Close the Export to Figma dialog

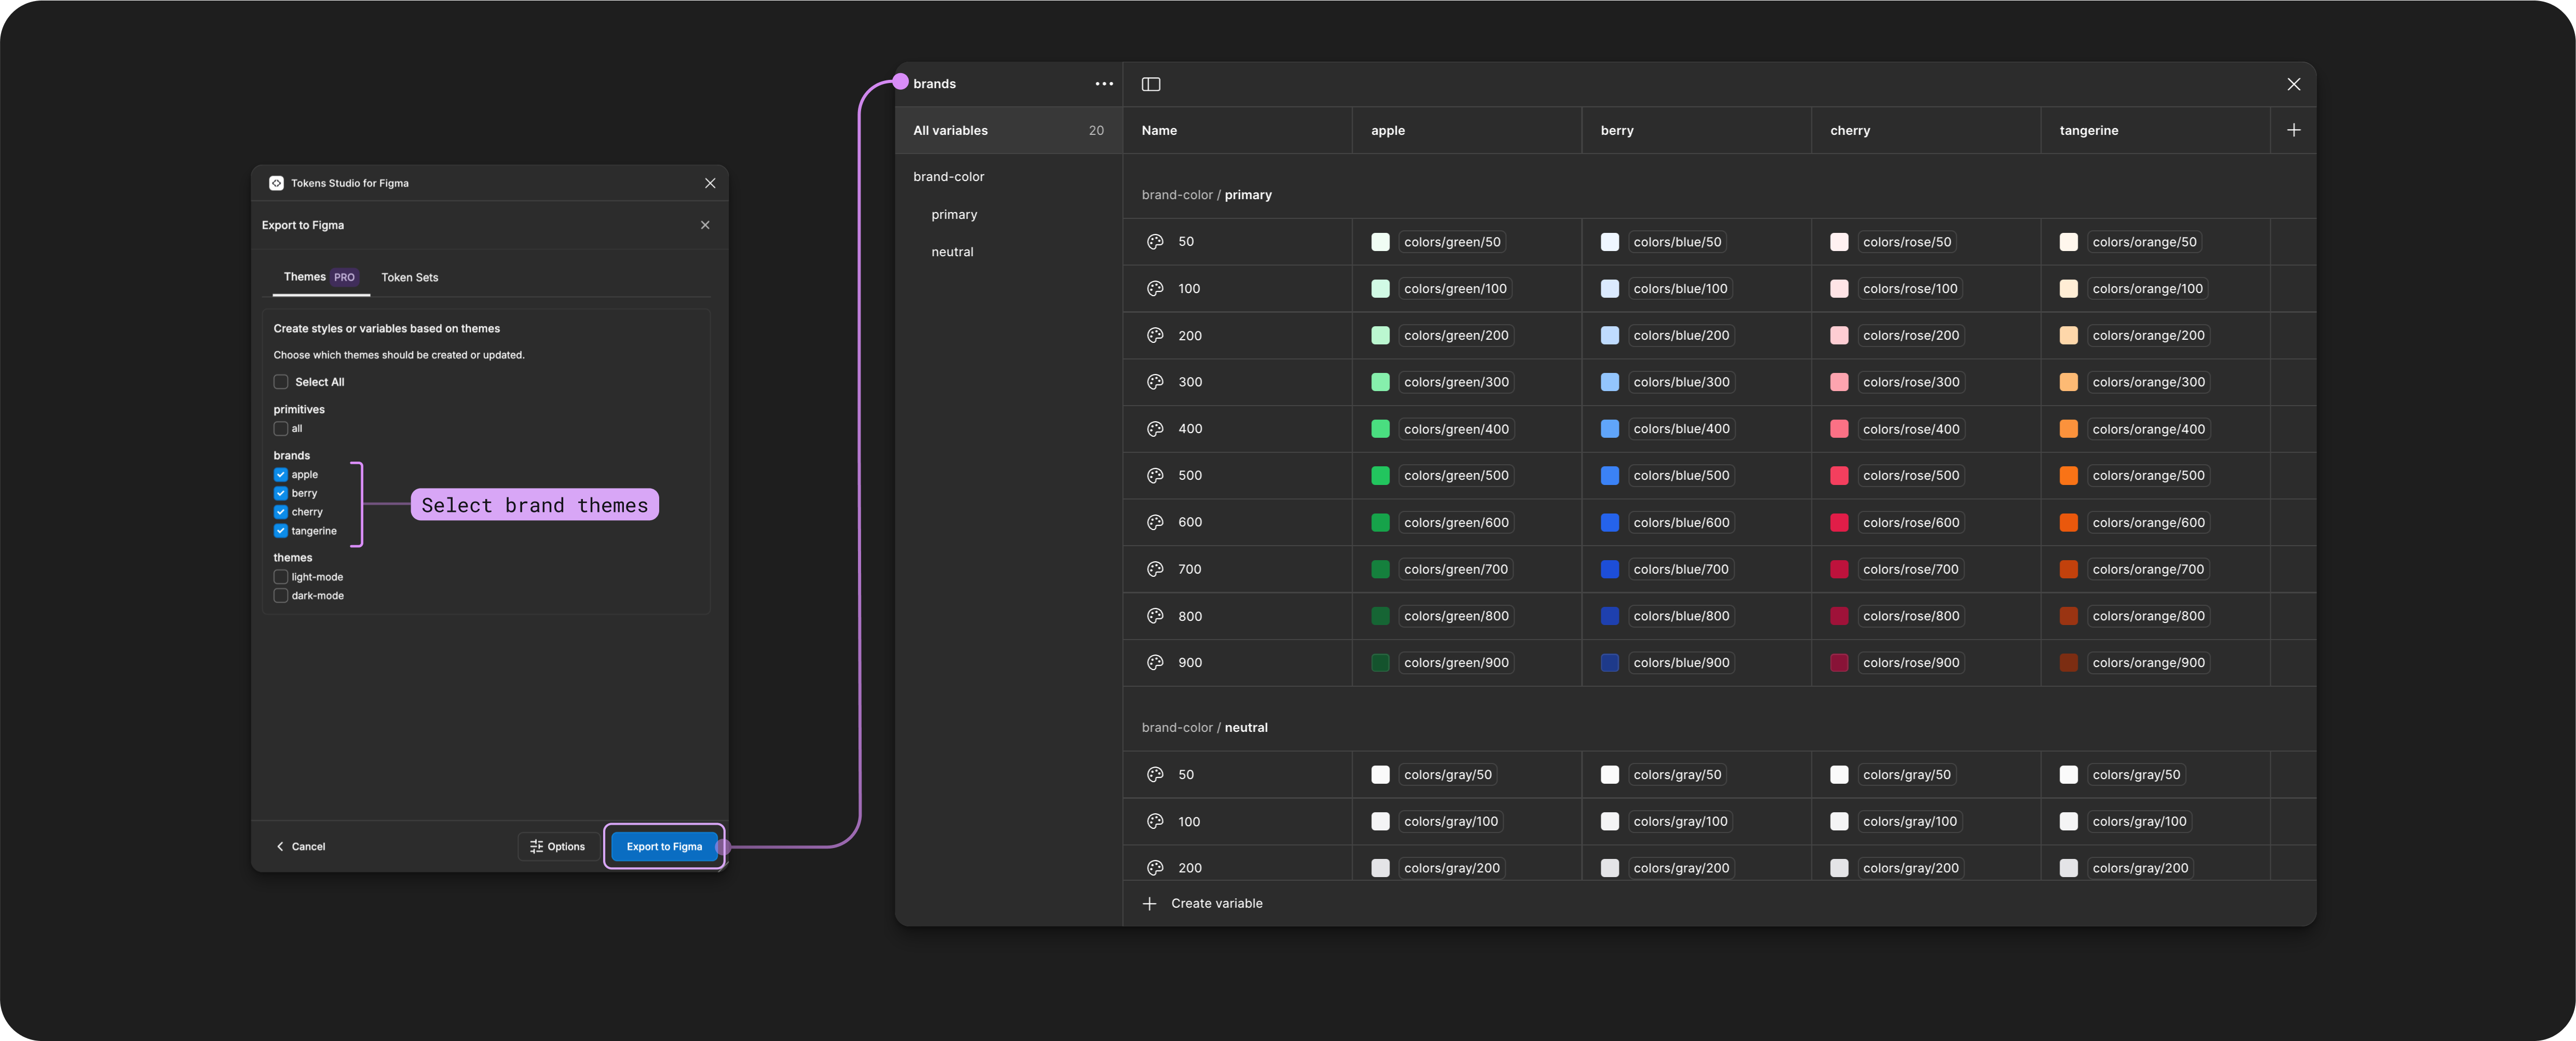point(705,225)
